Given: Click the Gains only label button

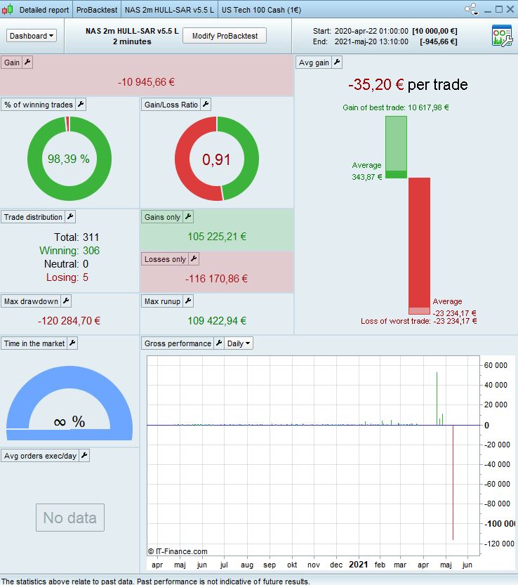Looking at the screenshot, I should point(162,217).
